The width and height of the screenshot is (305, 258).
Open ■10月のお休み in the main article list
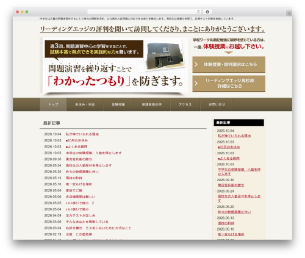(77, 140)
